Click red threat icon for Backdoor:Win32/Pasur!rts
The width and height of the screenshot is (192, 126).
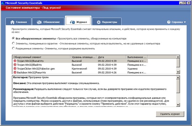click(15, 72)
